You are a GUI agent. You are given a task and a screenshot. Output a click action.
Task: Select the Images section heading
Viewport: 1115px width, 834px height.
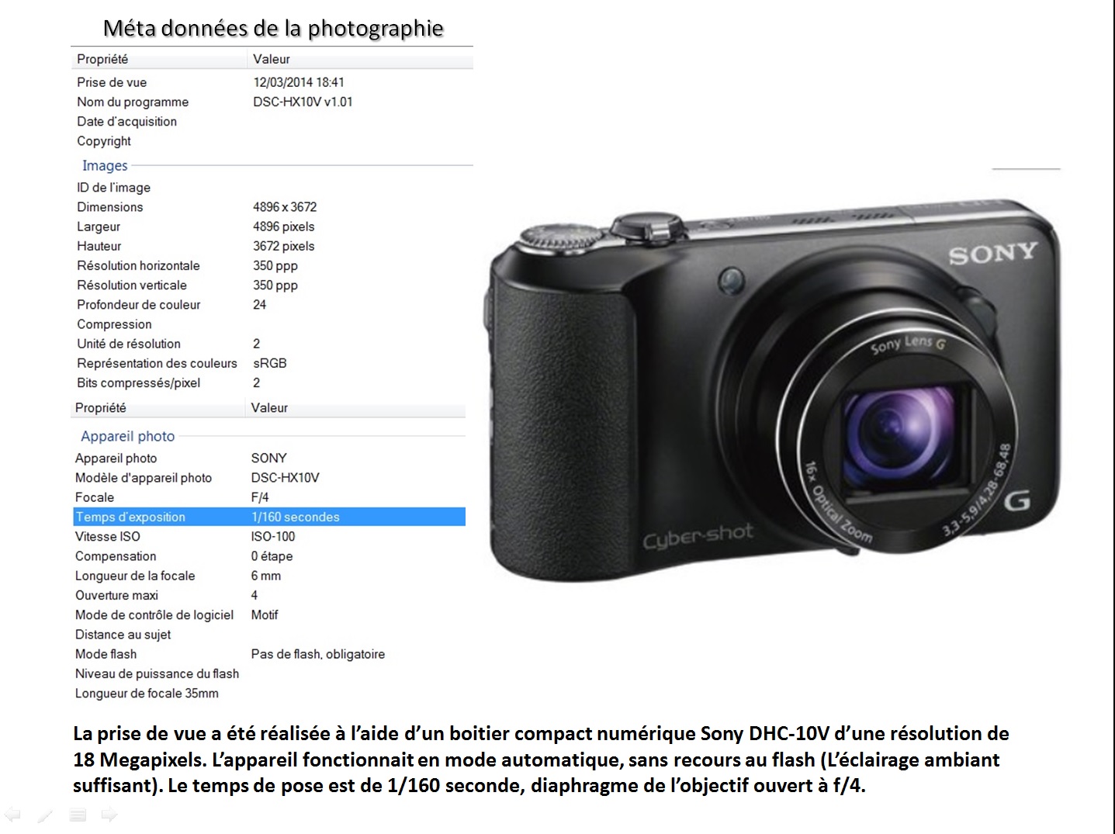click(x=105, y=165)
